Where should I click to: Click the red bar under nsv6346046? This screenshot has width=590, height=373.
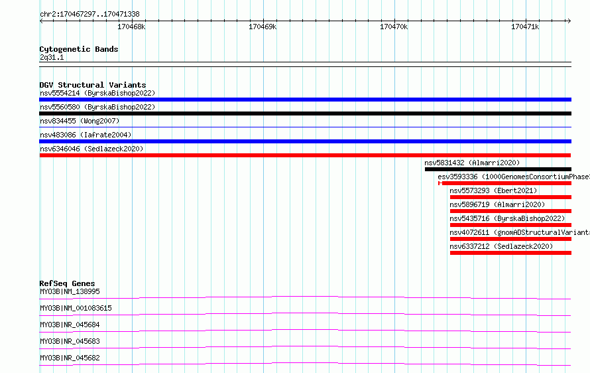coord(305,155)
